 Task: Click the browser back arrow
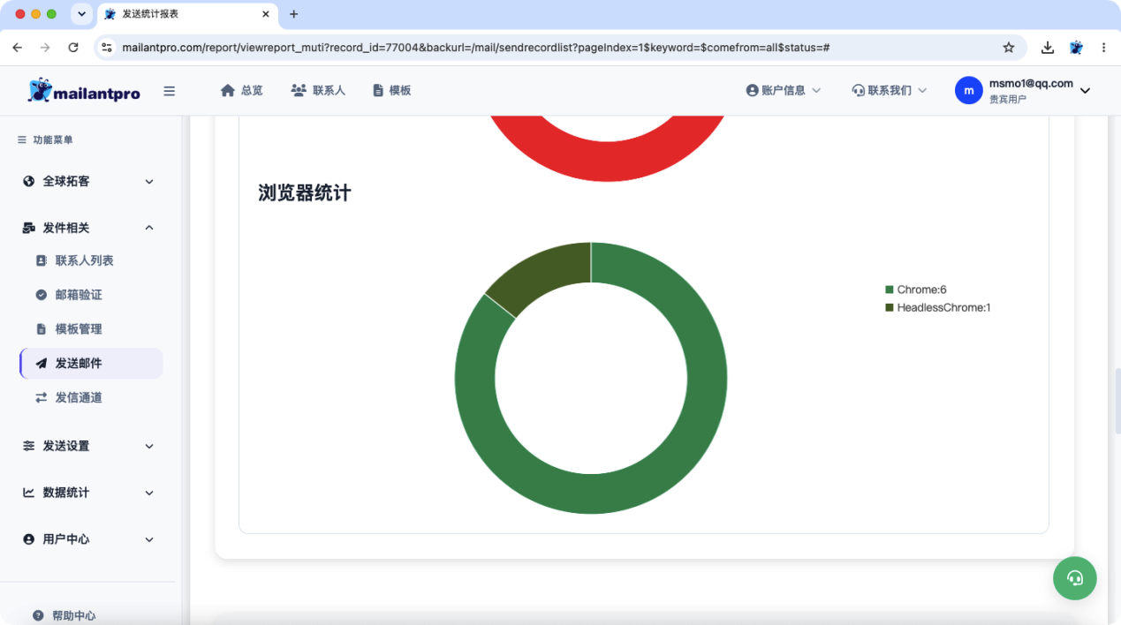(19, 48)
